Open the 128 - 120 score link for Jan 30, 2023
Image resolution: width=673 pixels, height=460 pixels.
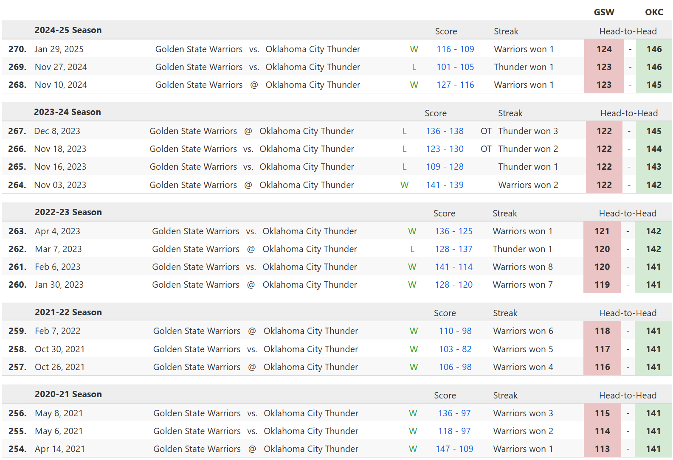click(453, 285)
